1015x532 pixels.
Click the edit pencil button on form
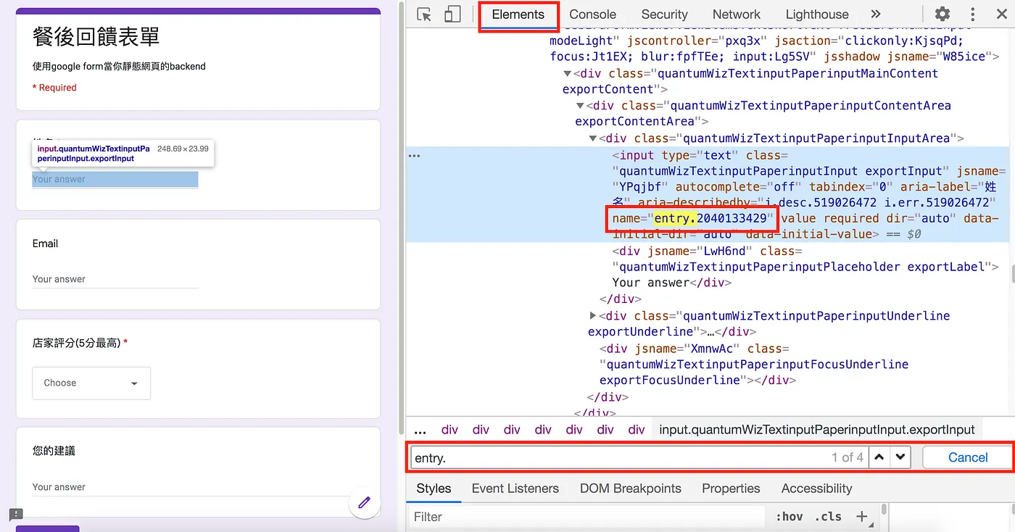pos(365,502)
